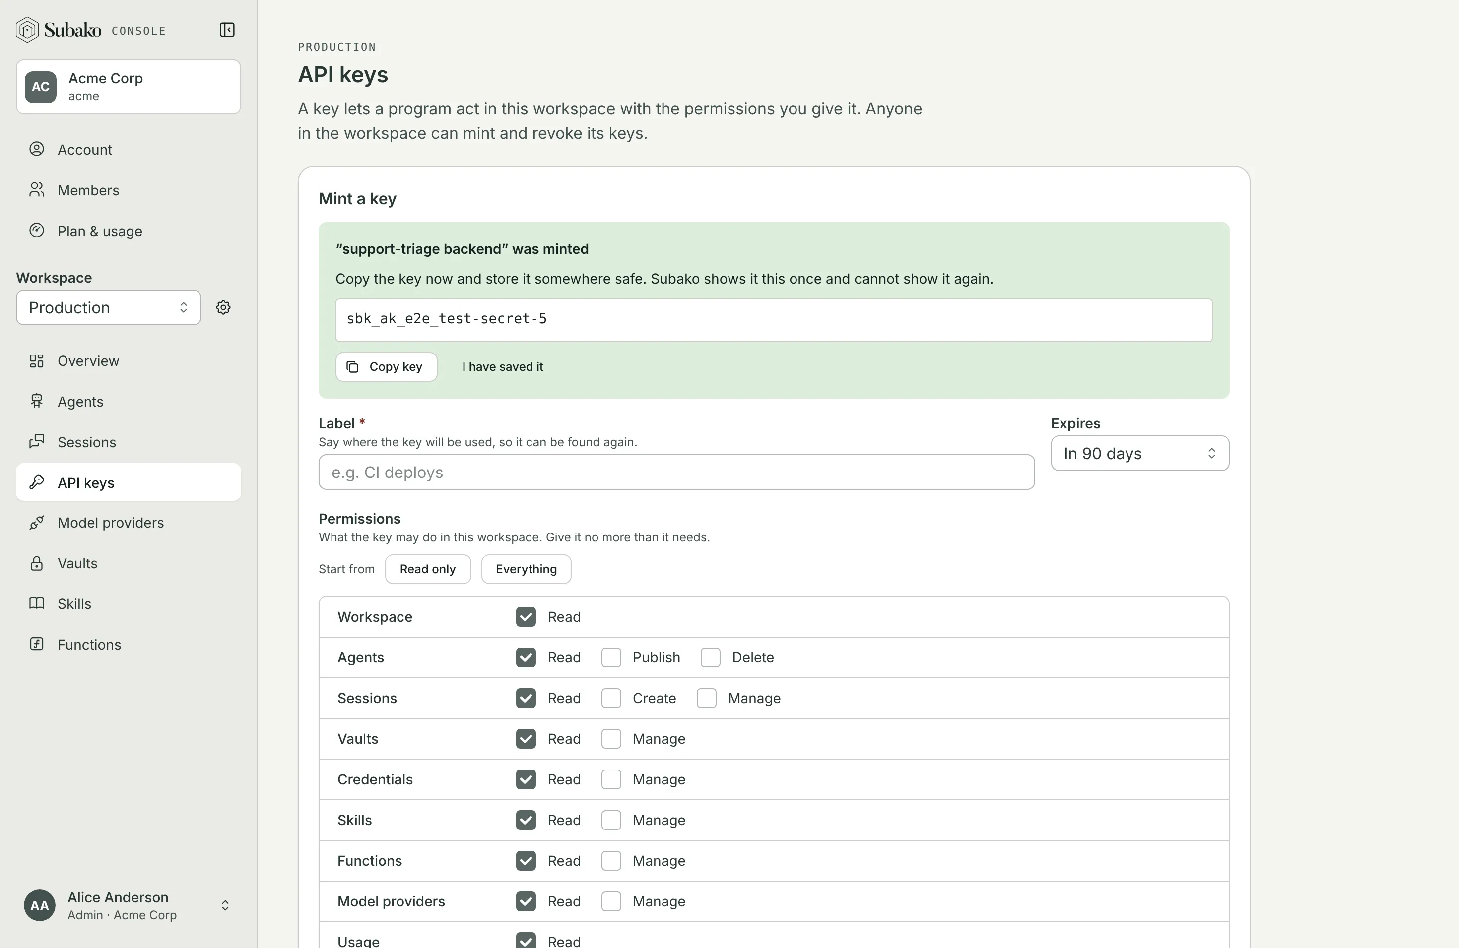The height and width of the screenshot is (948, 1459).
Task: Click the Copy key button
Action: (386, 367)
